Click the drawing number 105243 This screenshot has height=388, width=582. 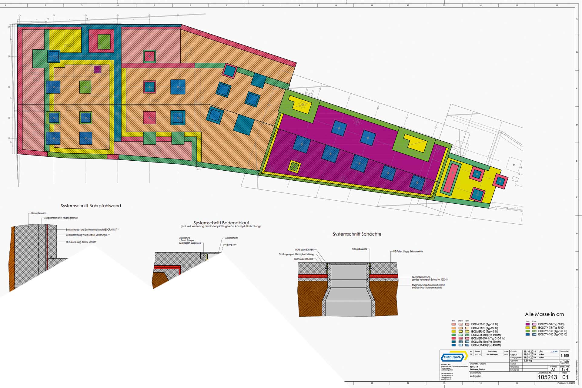pos(548,377)
